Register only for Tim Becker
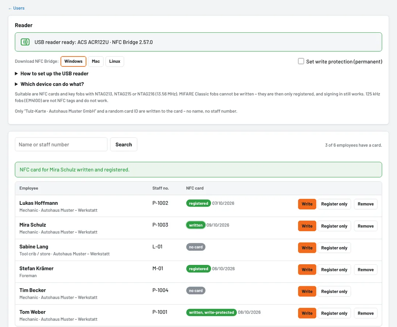 (334, 291)
